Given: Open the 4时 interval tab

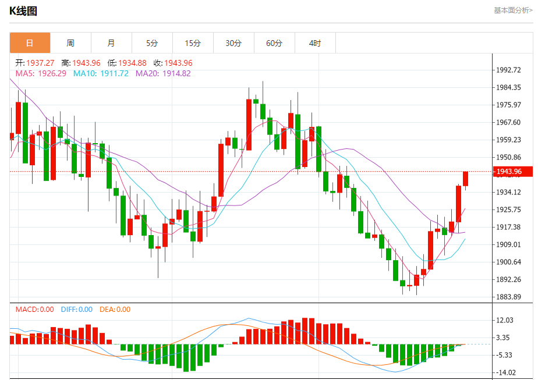Looking at the screenshot, I should [315, 43].
